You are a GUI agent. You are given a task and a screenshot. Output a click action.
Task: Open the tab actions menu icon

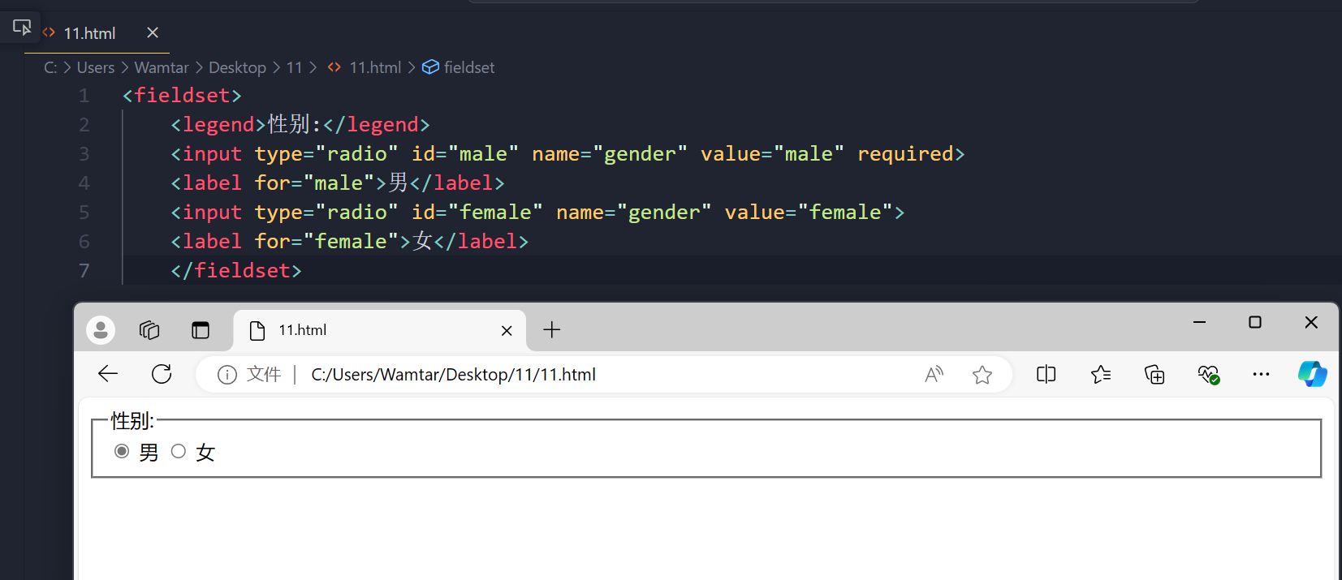tap(201, 330)
